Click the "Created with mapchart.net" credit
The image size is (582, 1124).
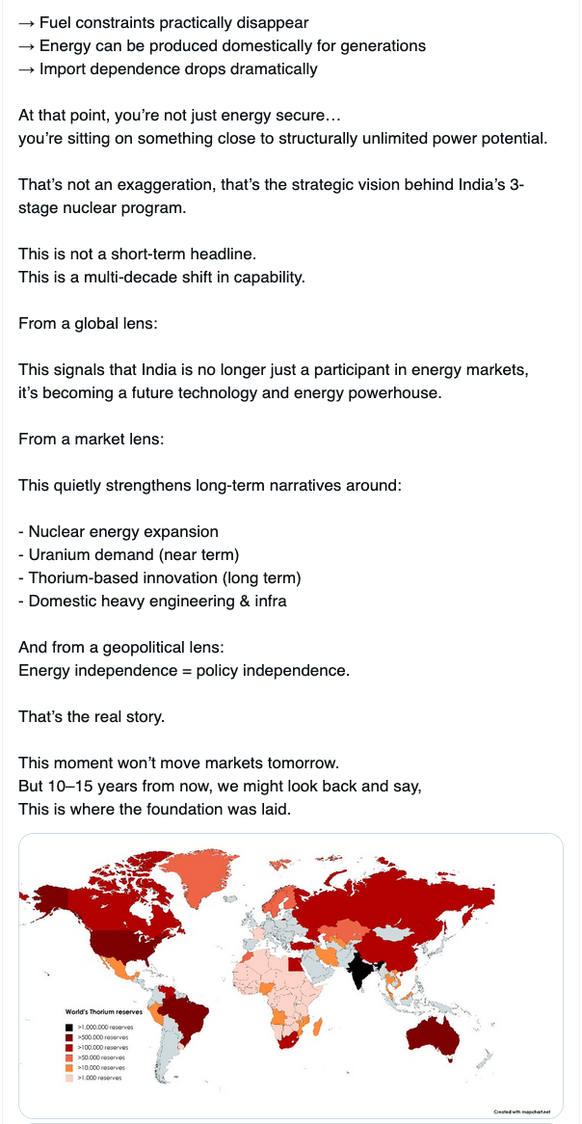[523, 1111]
